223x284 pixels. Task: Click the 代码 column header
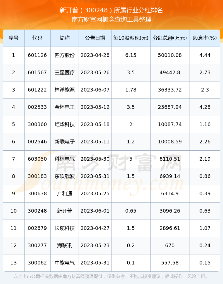pos(37,38)
